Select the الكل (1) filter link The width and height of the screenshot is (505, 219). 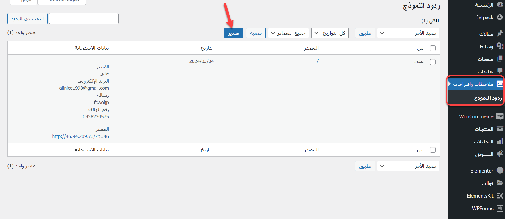click(430, 21)
